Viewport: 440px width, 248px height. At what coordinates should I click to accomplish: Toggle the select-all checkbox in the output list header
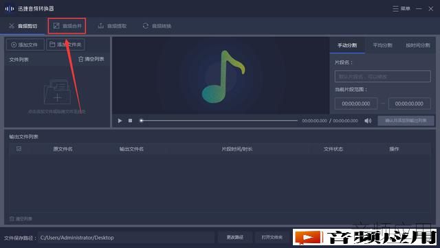19,149
